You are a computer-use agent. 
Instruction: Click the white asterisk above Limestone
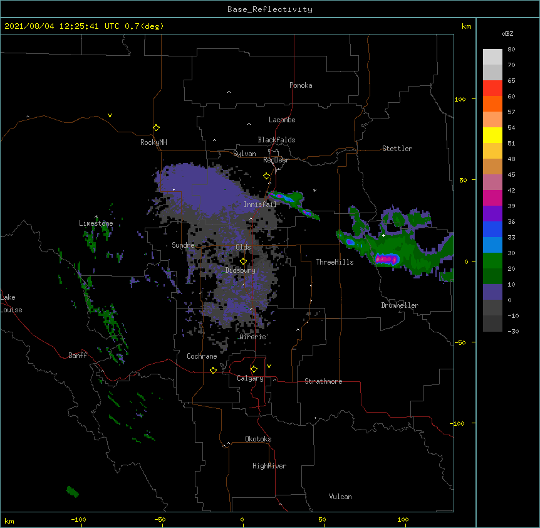click(x=96, y=217)
